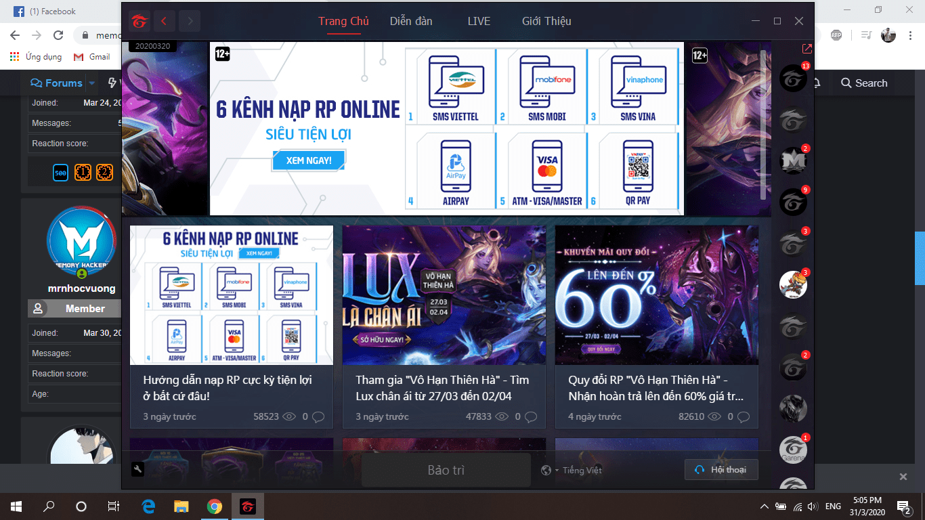Open the Windows notification center
This screenshot has width=925, height=520.
pos(903,506)
